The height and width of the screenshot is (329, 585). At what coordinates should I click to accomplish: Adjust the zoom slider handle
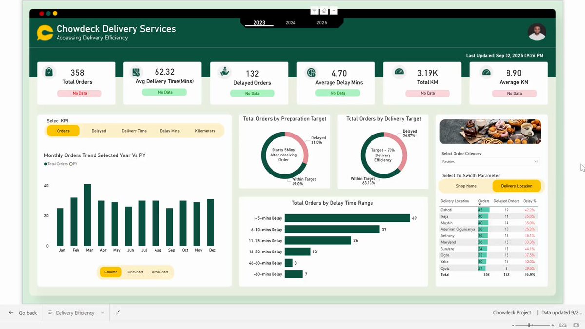click(x=530, y=325)
